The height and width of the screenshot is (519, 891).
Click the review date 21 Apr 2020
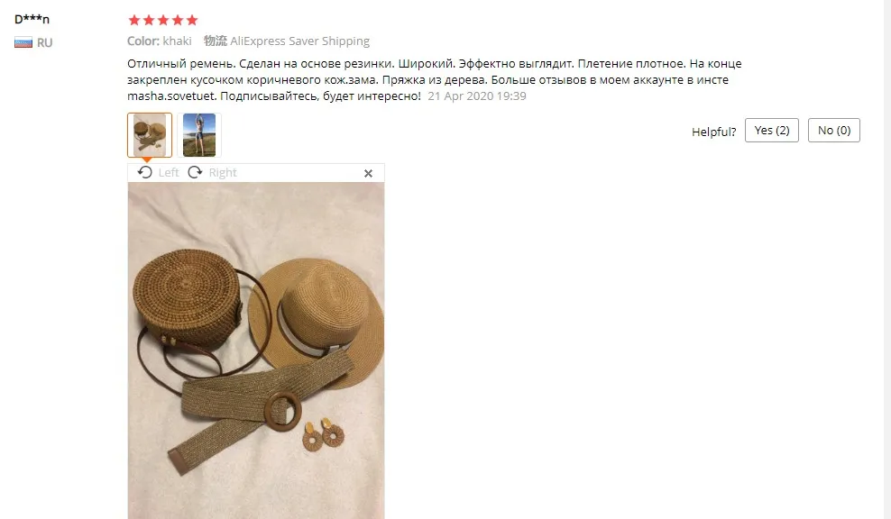coord(477,96)
